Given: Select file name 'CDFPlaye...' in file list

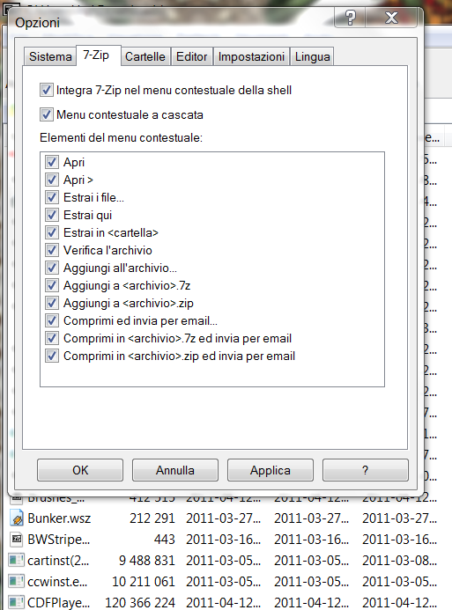Looking at the screenshot, I should (59, 603).
